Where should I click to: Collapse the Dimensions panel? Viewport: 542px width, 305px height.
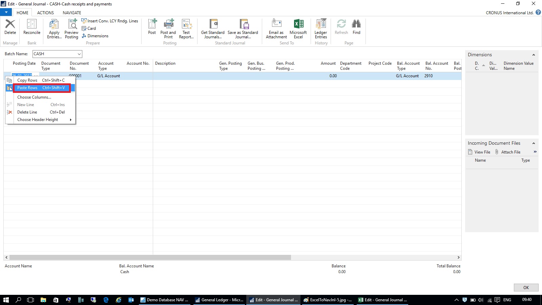pos(534,55)
